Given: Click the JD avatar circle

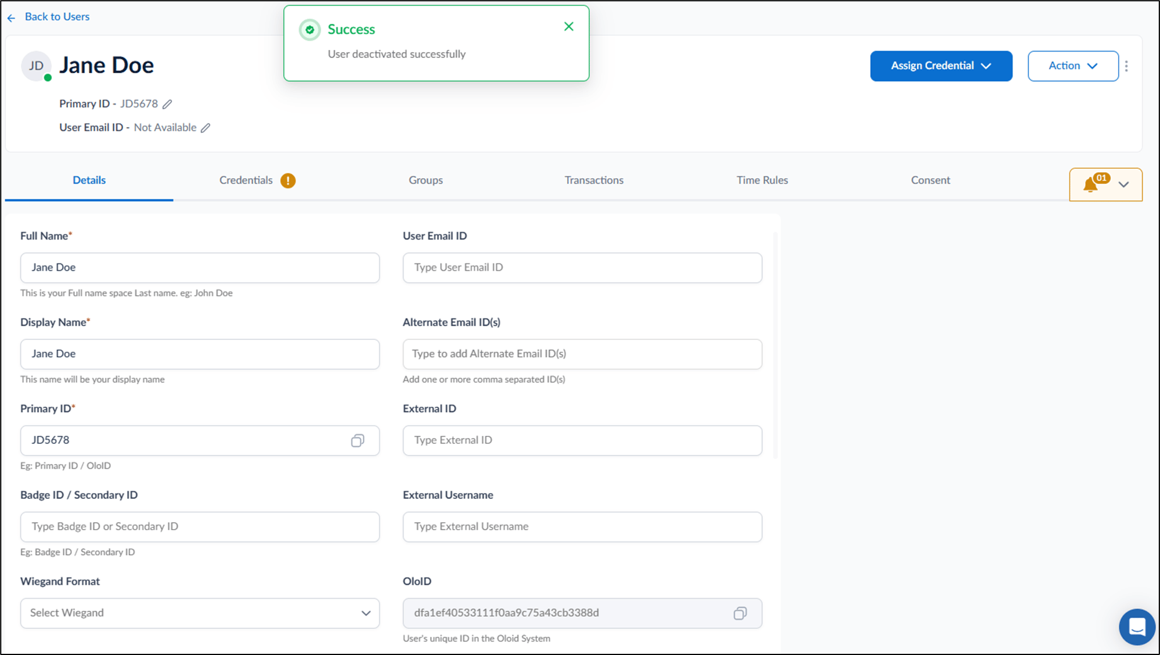Looking at the screenshot, I should click(36, 66).
